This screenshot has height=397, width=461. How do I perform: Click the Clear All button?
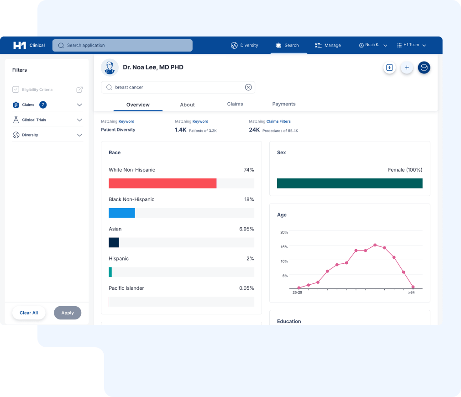29,313
